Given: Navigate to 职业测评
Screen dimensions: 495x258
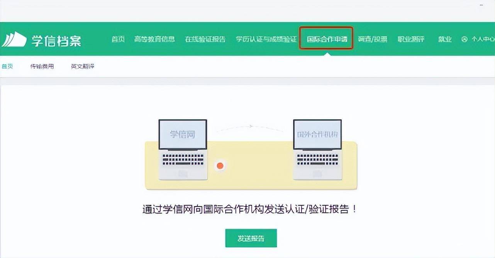Looking at the screenshot, I should coord(411,39).
